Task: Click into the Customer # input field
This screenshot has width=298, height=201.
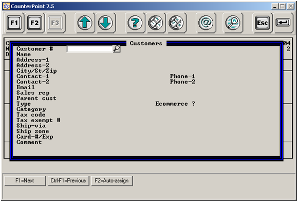Action: (x=90, y=49)
